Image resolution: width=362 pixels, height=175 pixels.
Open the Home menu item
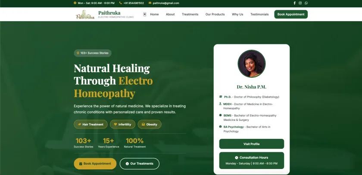click(x=154, y=14)
